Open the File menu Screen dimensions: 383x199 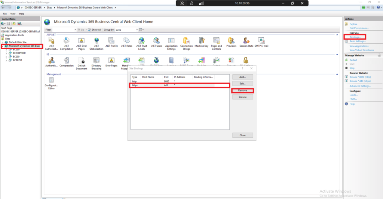4,14
